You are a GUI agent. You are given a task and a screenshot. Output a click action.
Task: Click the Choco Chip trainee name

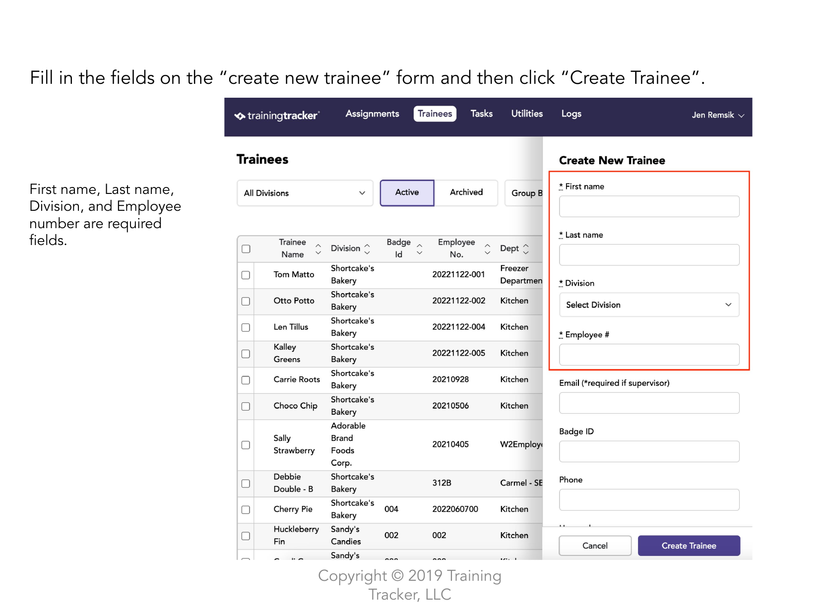pyautogui.click(x=295, y=406)
